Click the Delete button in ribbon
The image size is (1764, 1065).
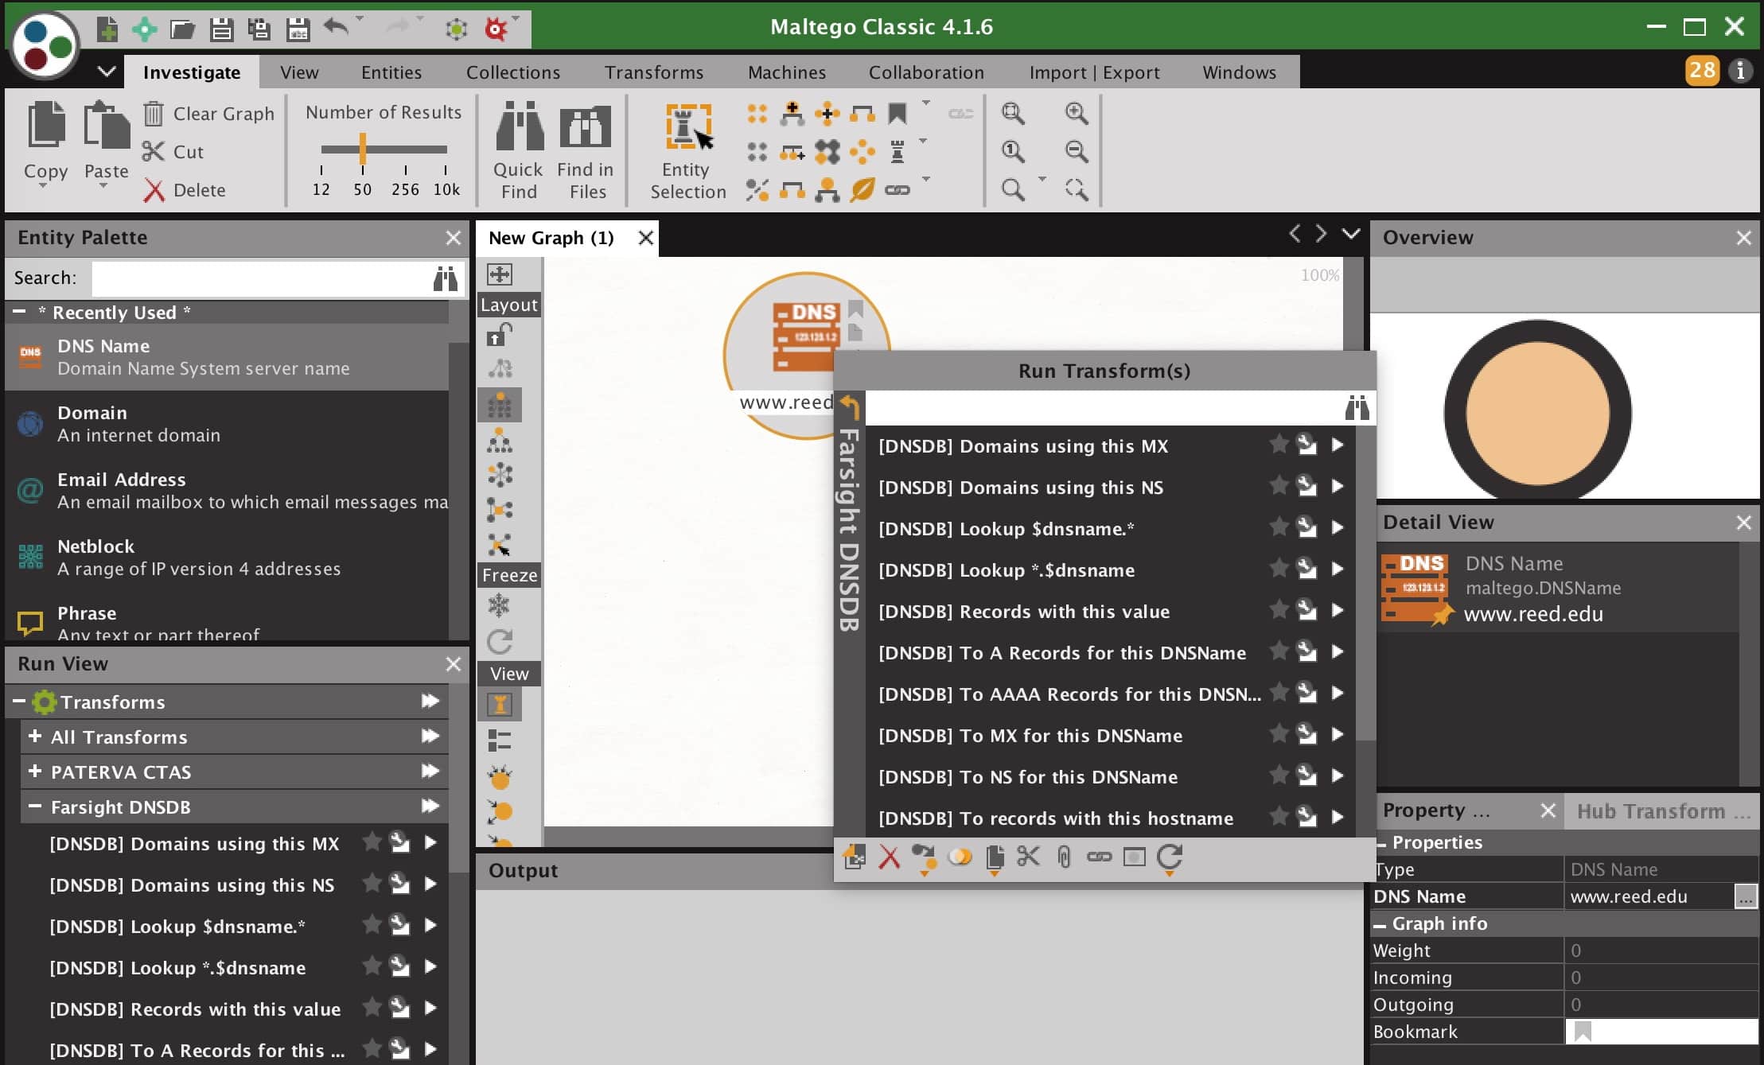click(x=185, y=190)
